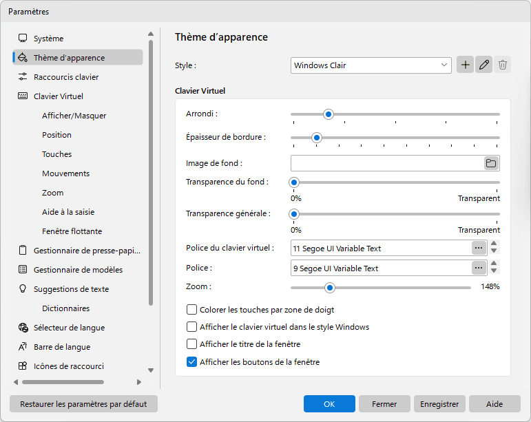Viewport: 531px width, 422px height.
Task: Open Gestionnaire de modèles page
Action: click(78, 270)
